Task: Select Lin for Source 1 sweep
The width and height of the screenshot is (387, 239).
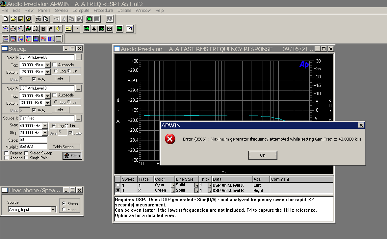Action: [66, 126]
